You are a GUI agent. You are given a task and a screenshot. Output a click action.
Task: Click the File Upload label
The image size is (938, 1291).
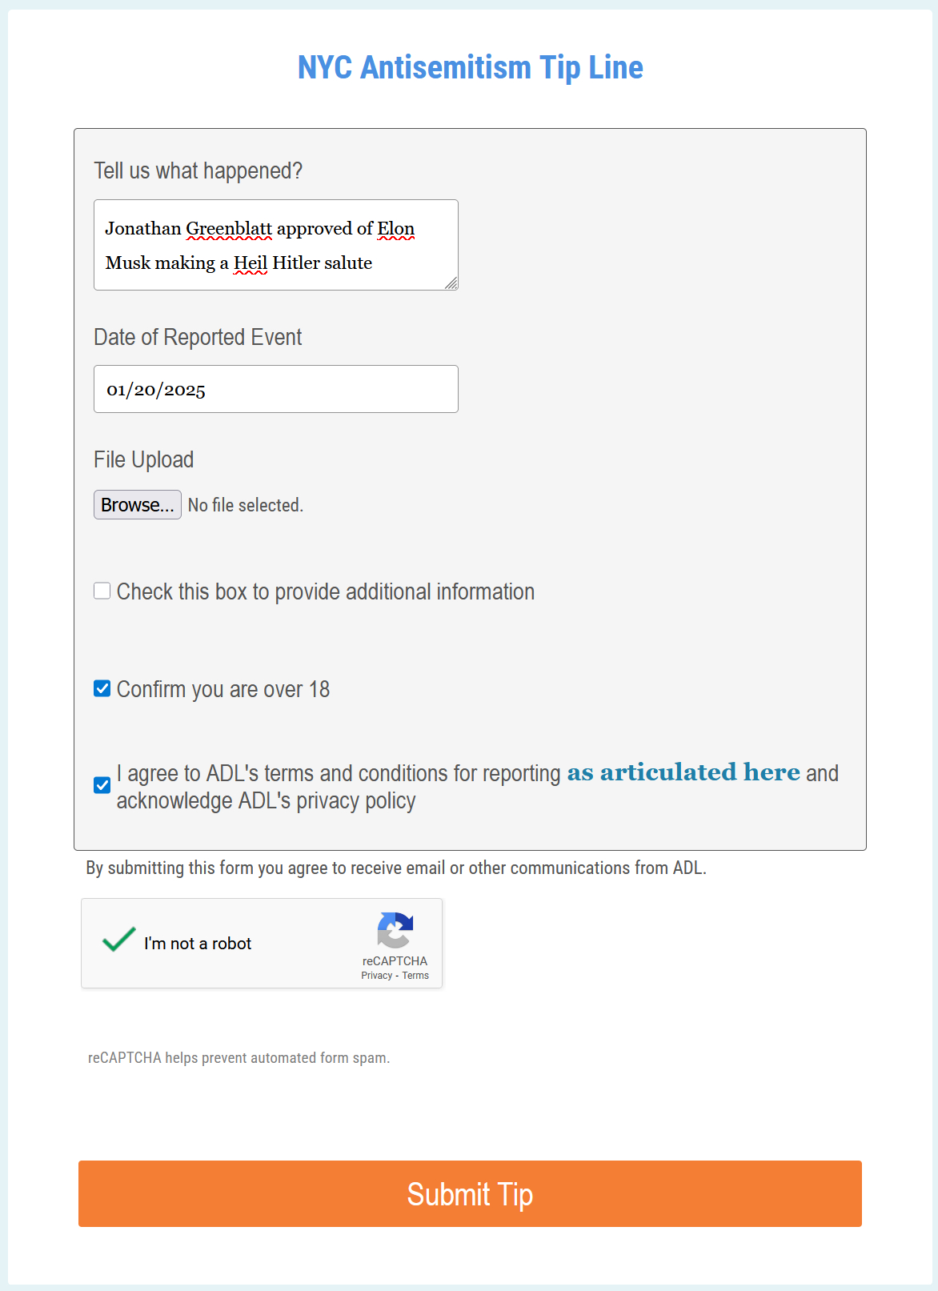point(144,459)
